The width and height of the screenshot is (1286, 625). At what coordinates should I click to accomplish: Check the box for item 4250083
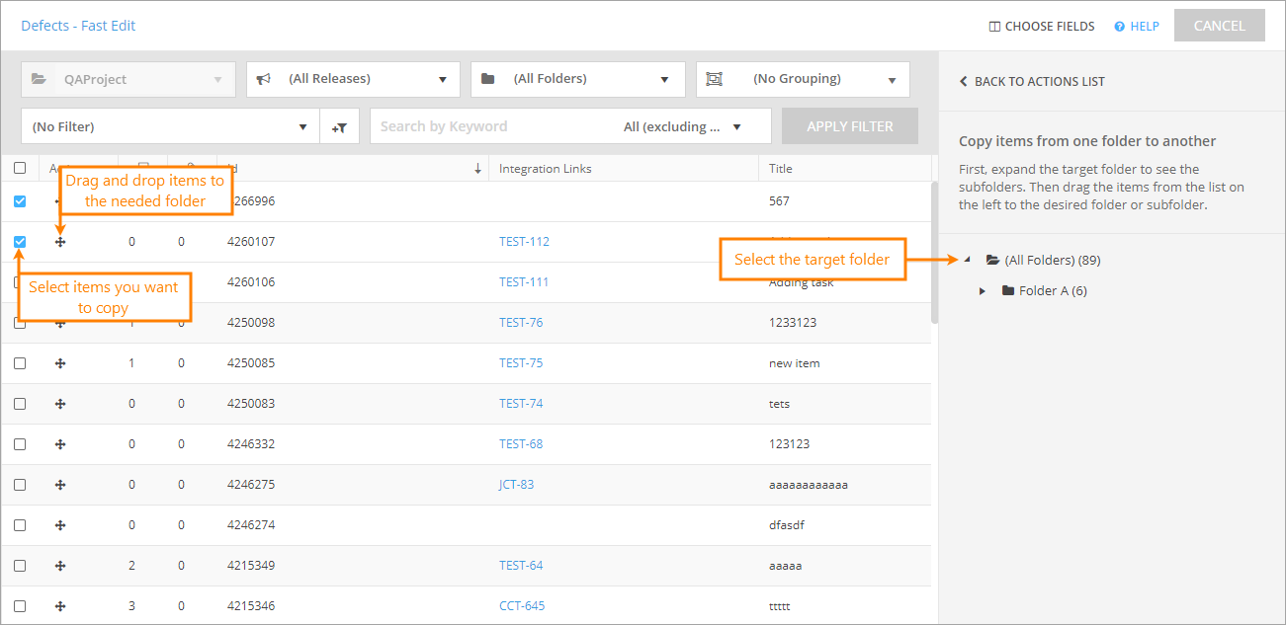coord(20,404)
